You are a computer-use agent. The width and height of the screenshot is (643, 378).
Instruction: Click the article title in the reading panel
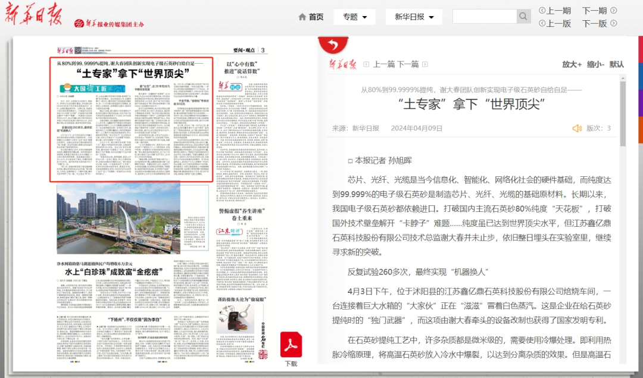[472, 104]
